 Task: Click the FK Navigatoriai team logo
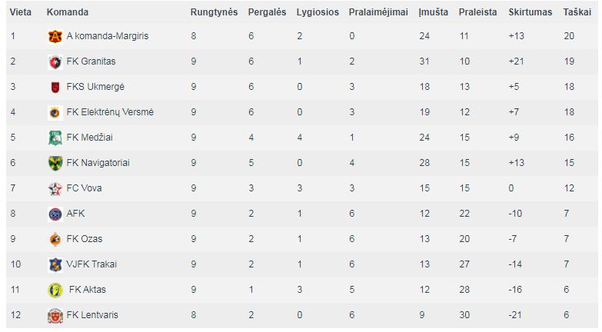[x=55, y=163]
